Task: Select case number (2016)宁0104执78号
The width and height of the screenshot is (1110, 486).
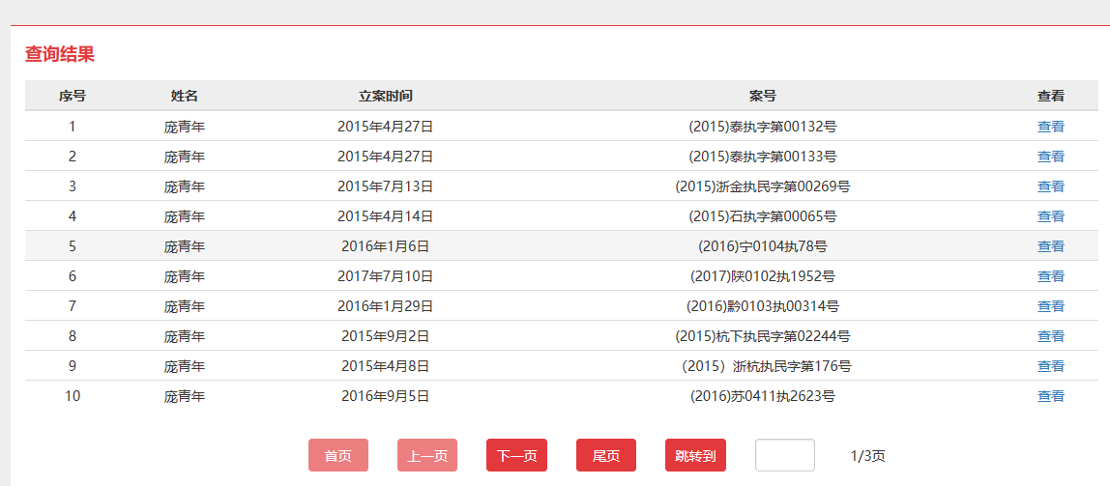Action: click(763, 247)
